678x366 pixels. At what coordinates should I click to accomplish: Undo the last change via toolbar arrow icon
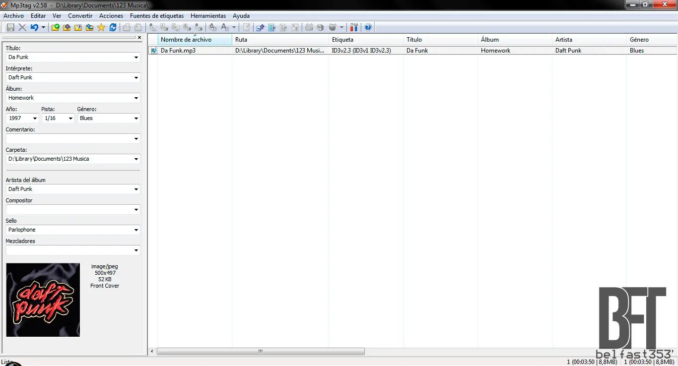34,27
